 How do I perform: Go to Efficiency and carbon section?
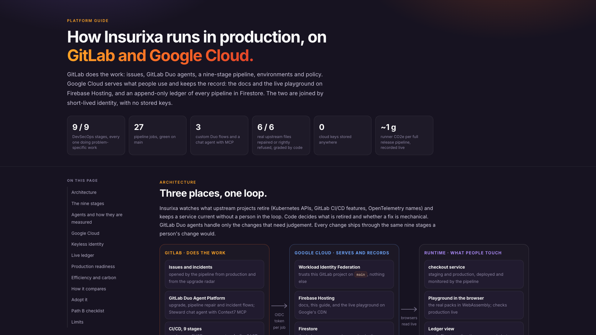point(94,278)
